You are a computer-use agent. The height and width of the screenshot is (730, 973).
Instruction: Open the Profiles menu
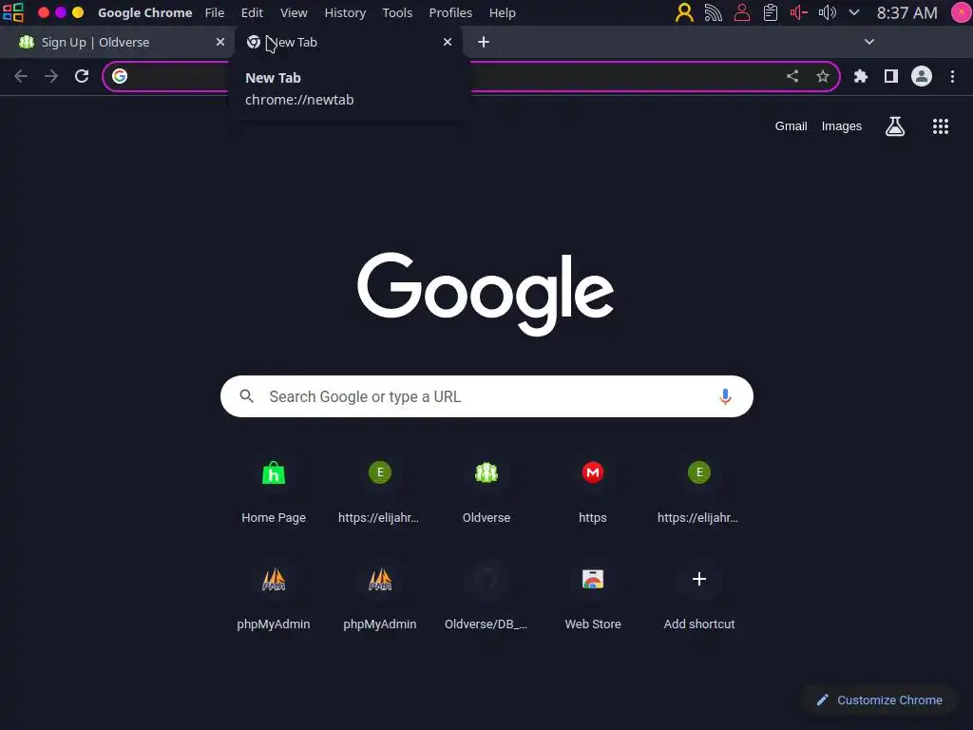[450, 12]
